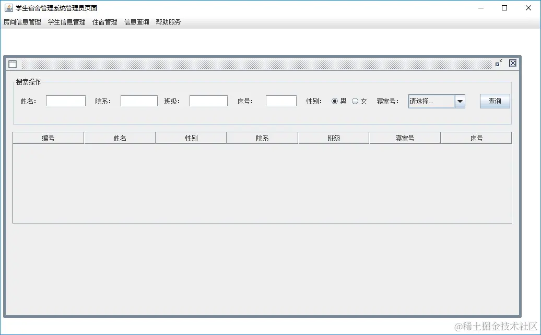Click the X icon of the inner query frame

tap(512, 63)
